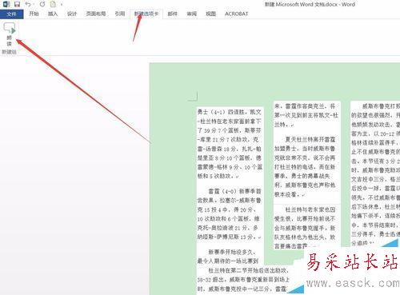Image resolution: width=400 pixels, height=295 pixels.
Task: Click the Word application icon in title bar
Action: point(6,4)
